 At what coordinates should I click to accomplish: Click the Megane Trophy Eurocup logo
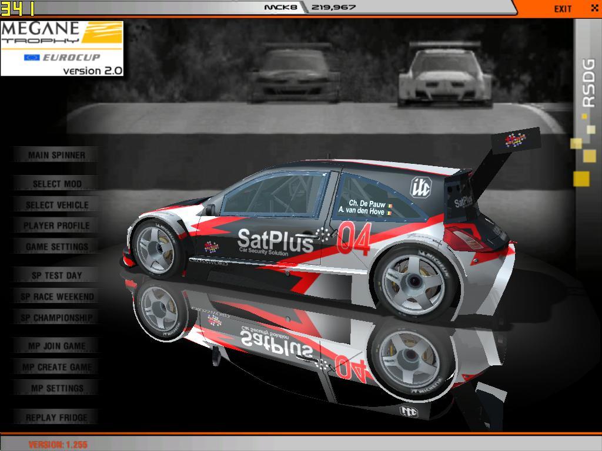(x=62, y=48)
